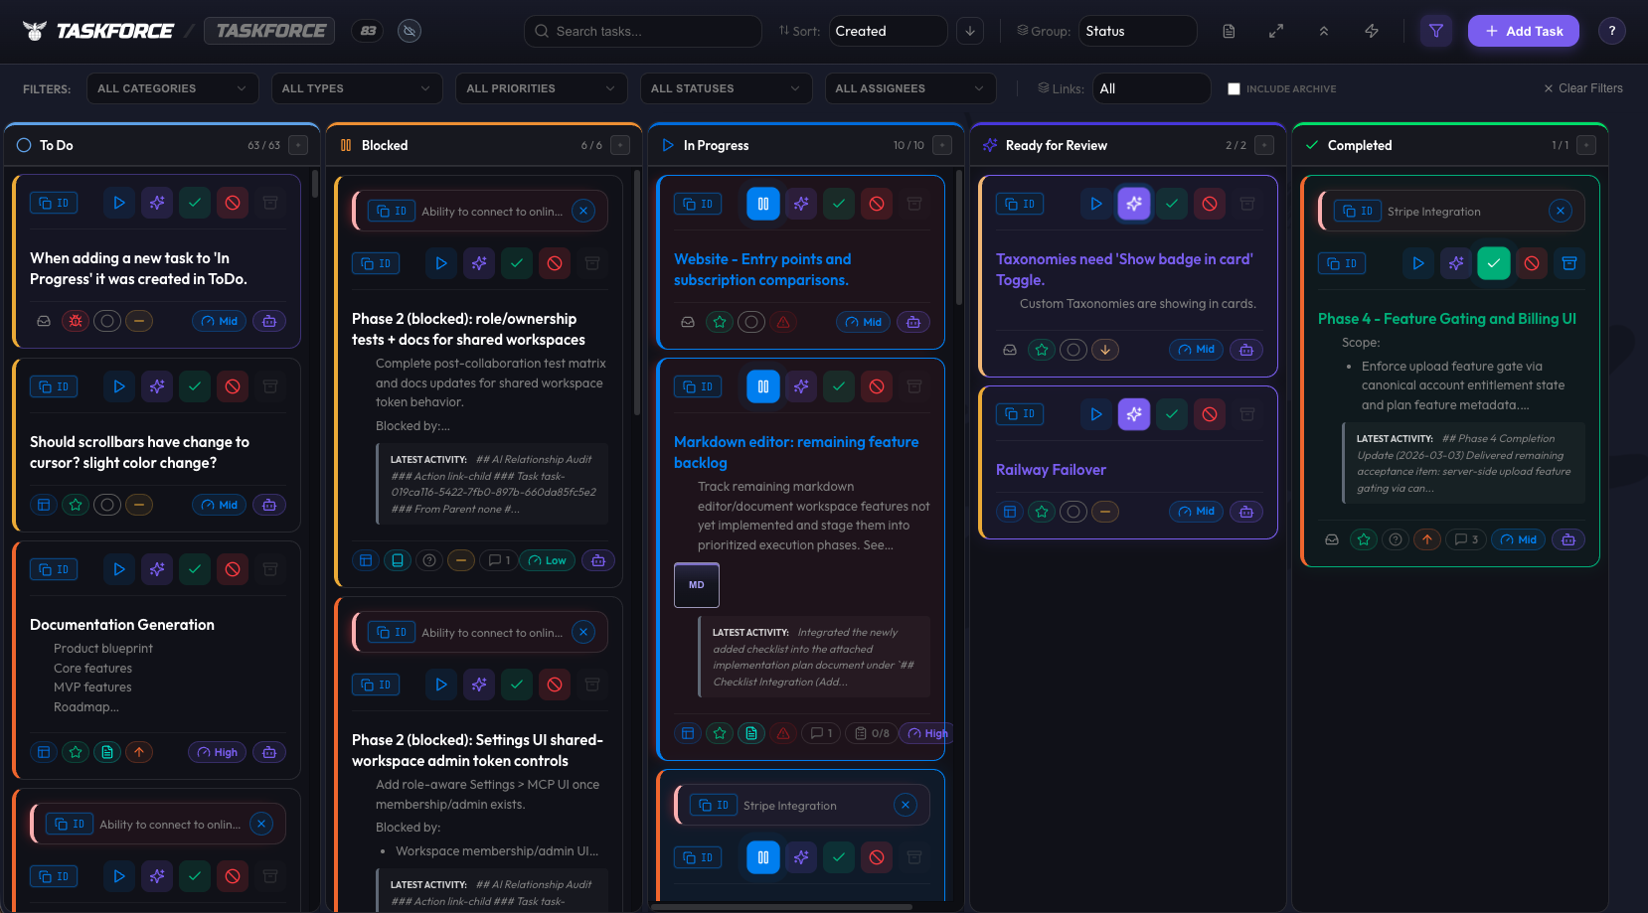Click the lightning bolt icon in the header
The height and width of the screenshot is (913, 1648).
(x=1372, y=31)
